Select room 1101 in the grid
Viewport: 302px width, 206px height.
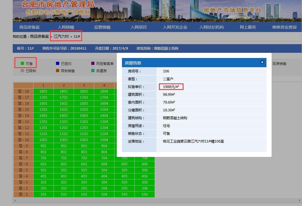coord(43,134)
